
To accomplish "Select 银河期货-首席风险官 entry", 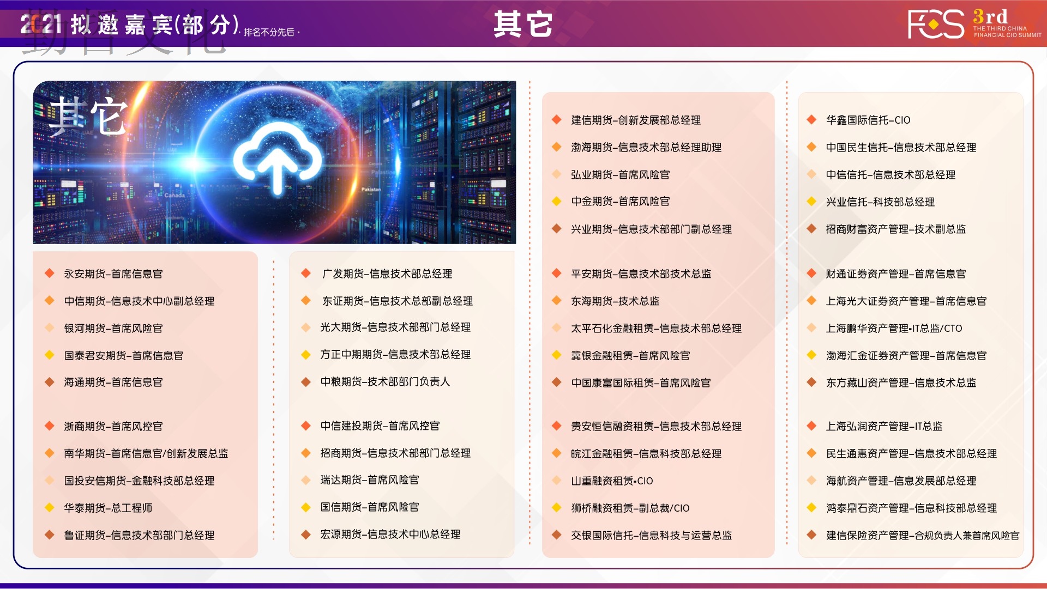I will [x=113, y=328].
